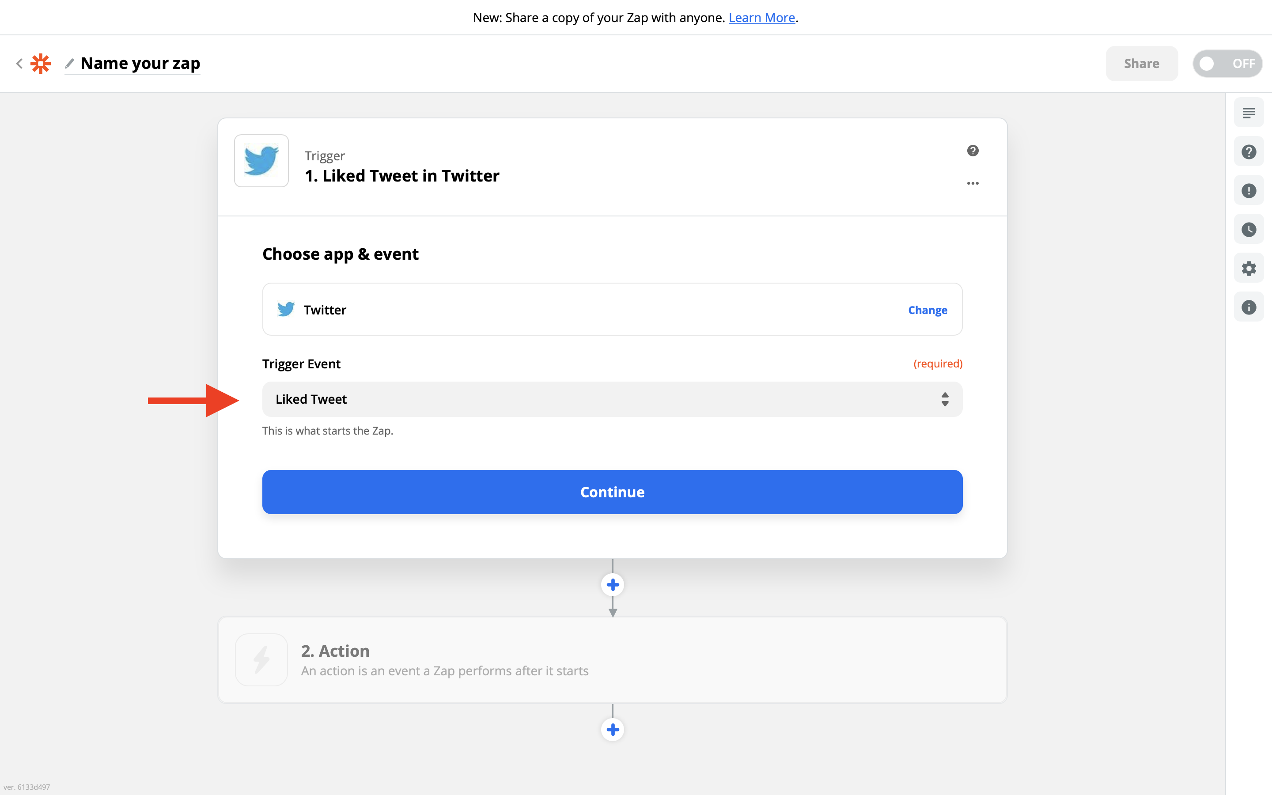Screen dimensions: 1272x795
Task: Click Change to pick a different app
Action: [x=927, y=310]
